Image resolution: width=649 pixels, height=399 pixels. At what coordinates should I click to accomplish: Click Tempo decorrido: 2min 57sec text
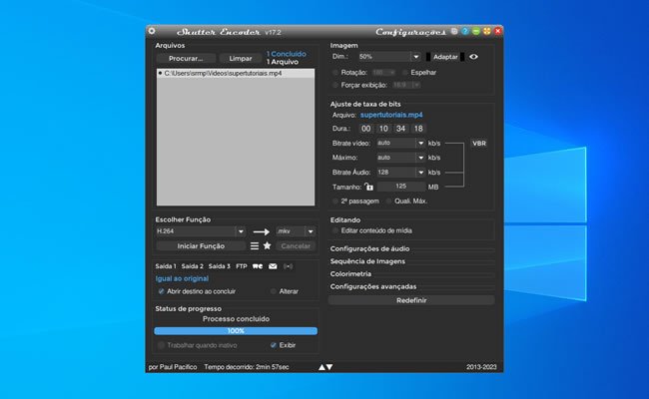pos(247,367)
